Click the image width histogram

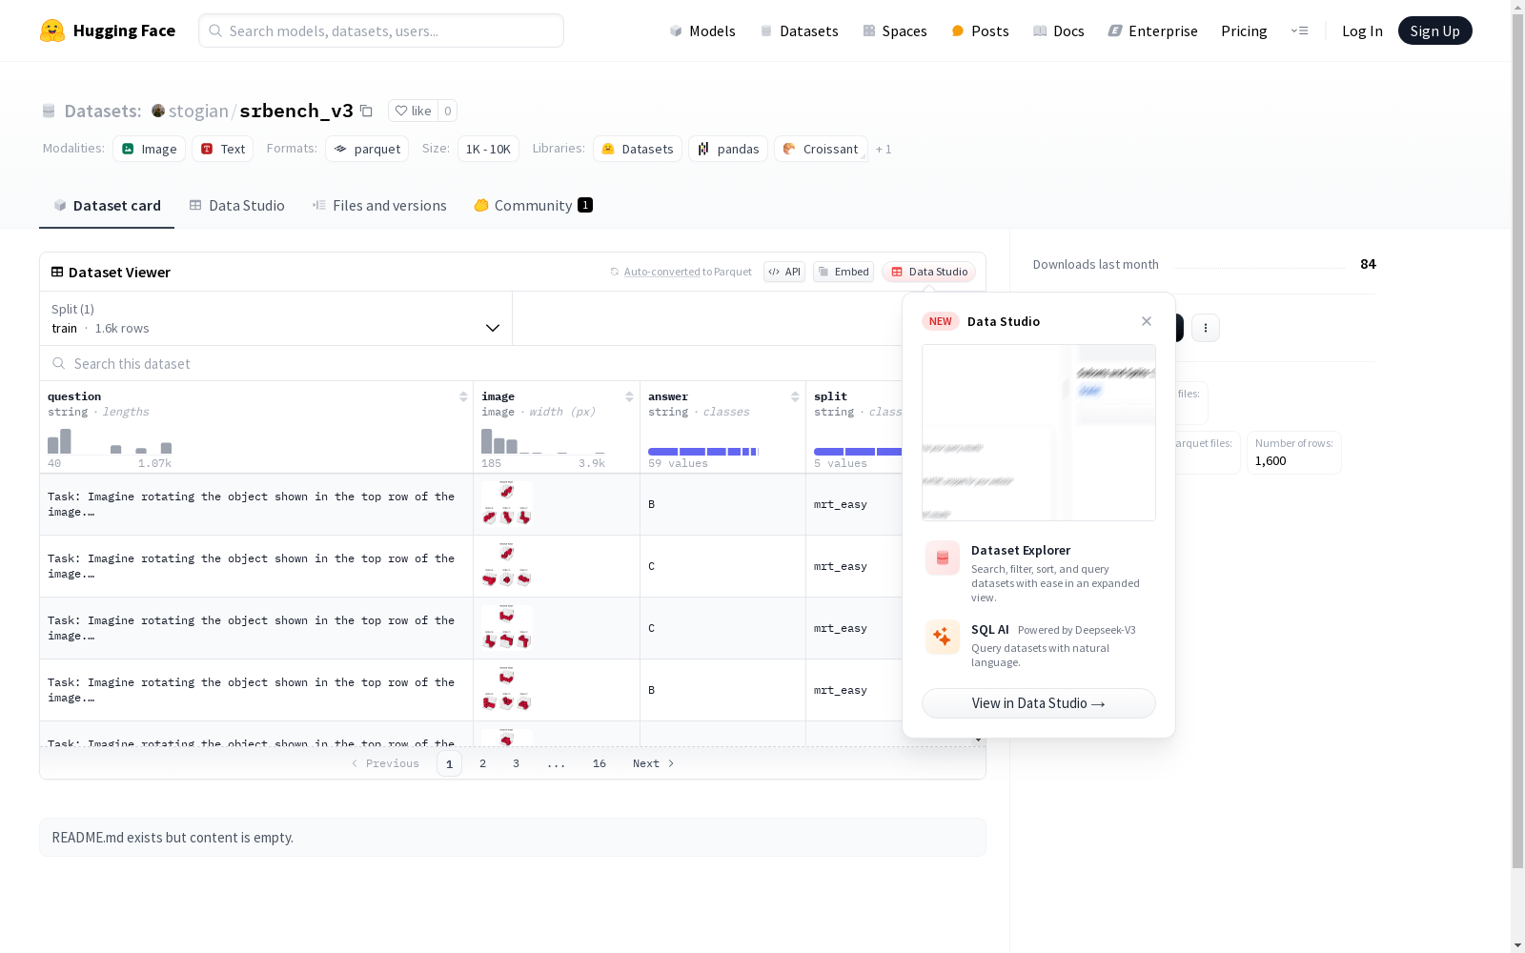(543, 441)
